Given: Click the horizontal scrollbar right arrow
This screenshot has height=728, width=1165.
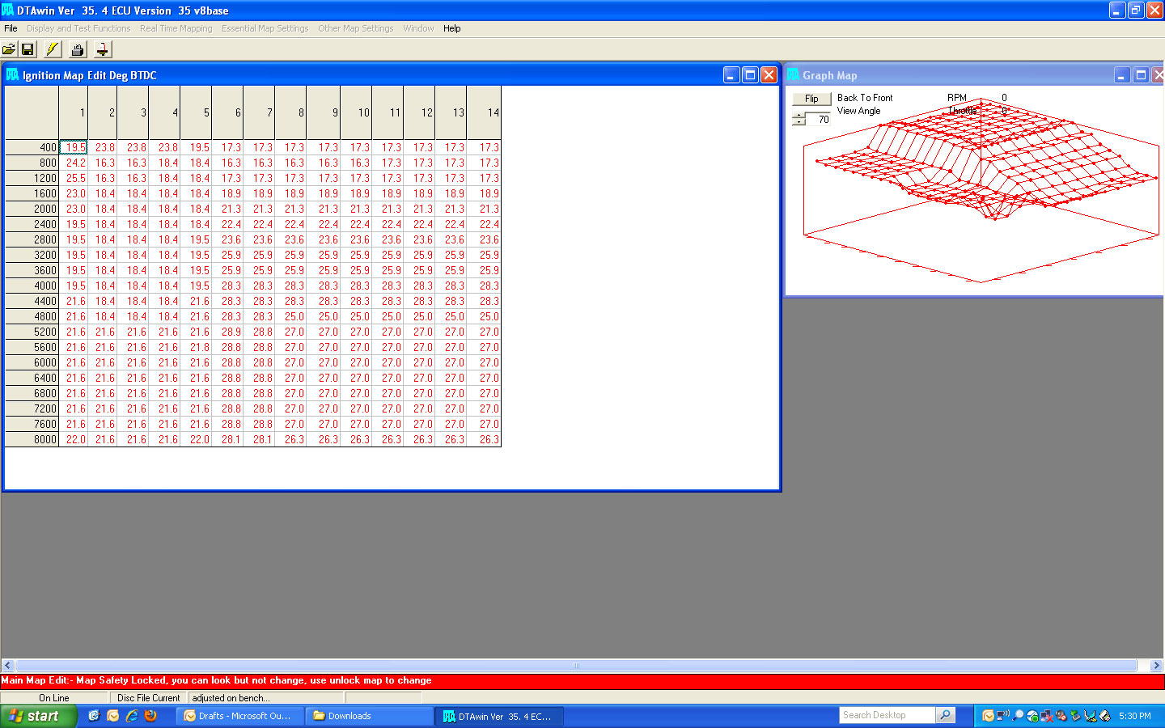Looking at the screenshot, I should [x=1156, y=666].
